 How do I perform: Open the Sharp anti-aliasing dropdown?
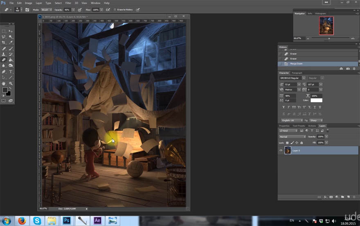click(316, 120)
